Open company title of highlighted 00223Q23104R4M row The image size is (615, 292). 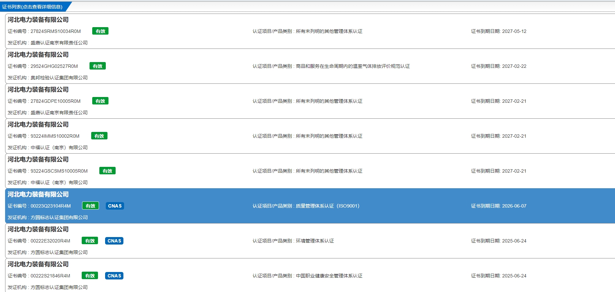click(38, 195)
